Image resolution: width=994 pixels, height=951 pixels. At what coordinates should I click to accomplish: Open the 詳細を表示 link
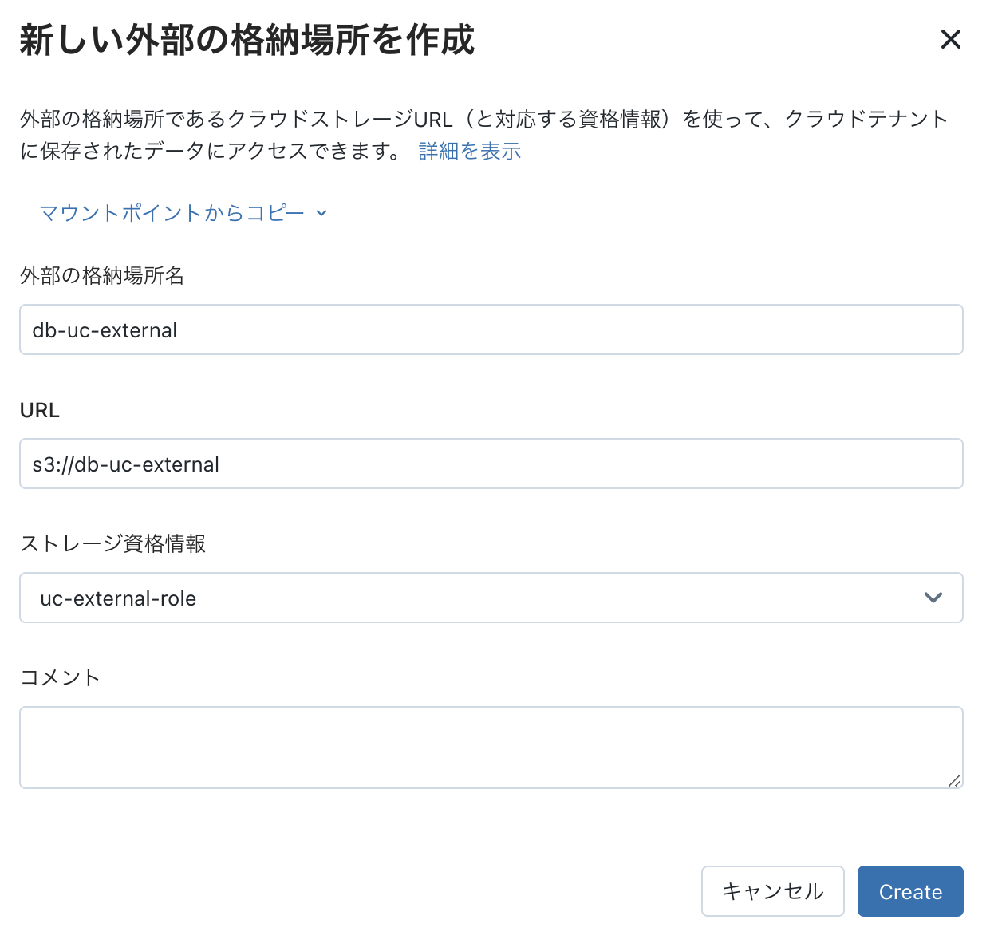469,151
